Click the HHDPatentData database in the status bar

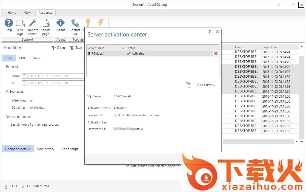pos(35,186)
